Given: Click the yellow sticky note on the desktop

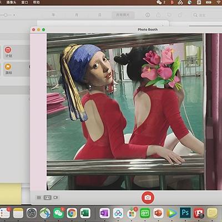Looking at the screenshot, I should click(x=11, y=194).
